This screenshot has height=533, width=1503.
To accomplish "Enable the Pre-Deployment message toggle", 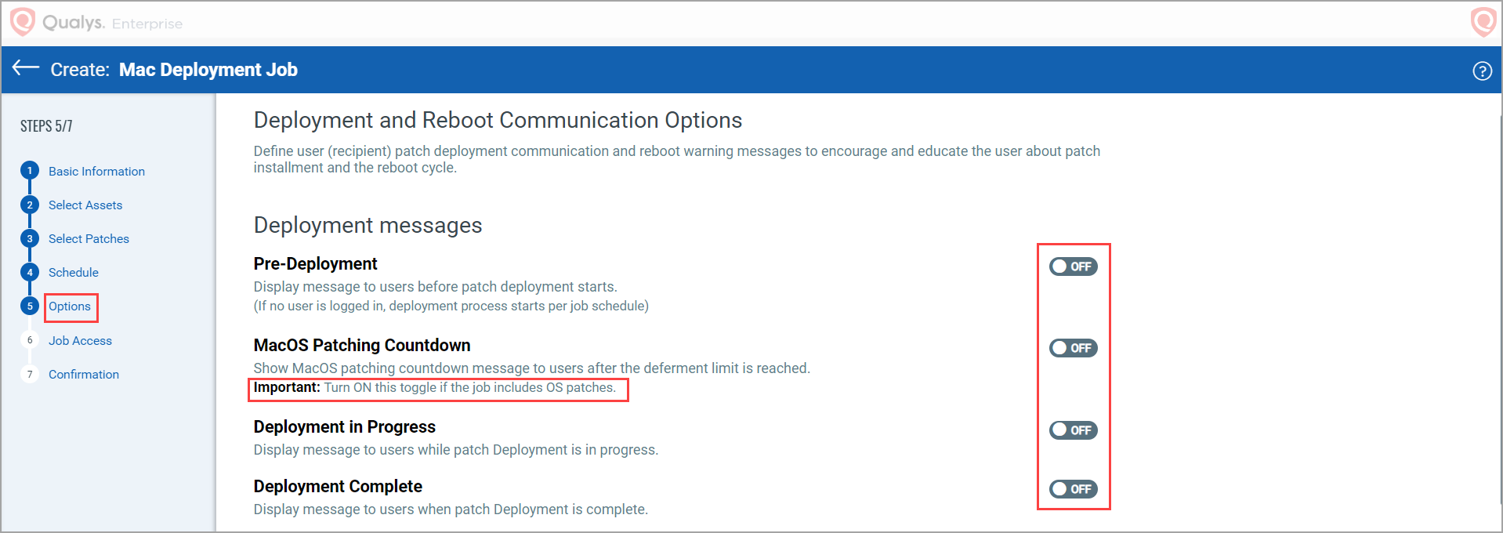I will [x=1073, y=266].
